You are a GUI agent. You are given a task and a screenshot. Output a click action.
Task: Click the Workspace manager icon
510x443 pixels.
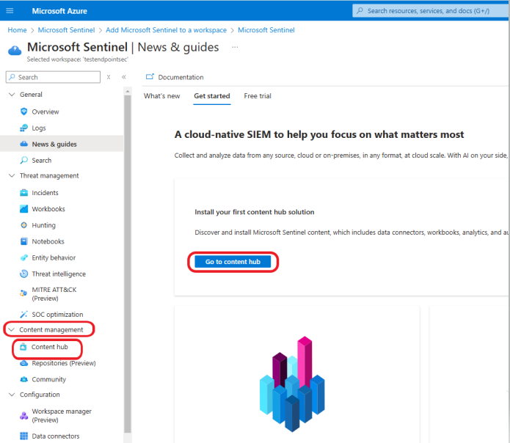click(x=23, y=415)
